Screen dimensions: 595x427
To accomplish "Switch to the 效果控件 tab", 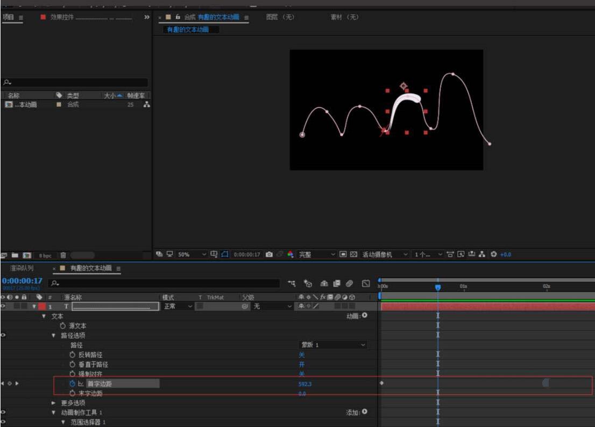I will click(x=62, y=17).
